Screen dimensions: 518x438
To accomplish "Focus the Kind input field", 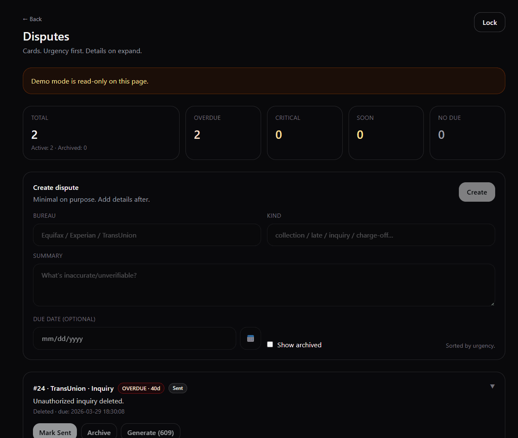I will (x=381, y=235).
